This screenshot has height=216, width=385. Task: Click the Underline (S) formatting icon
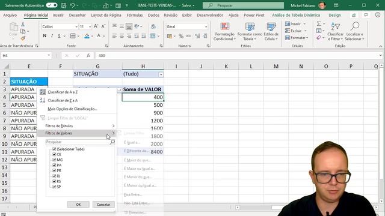coord(59,36)
